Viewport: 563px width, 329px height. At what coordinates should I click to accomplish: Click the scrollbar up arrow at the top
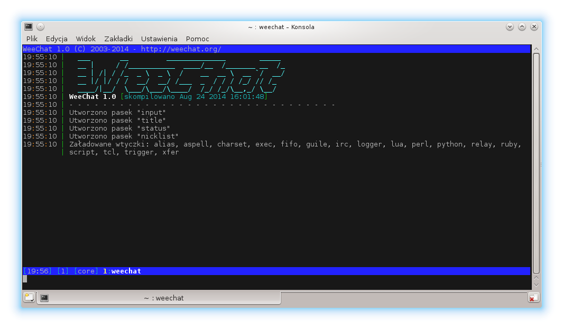point(536,49)
